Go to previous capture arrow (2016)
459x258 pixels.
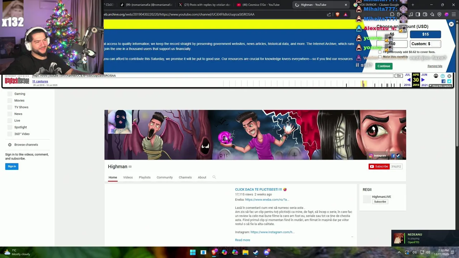click(408, 80)
